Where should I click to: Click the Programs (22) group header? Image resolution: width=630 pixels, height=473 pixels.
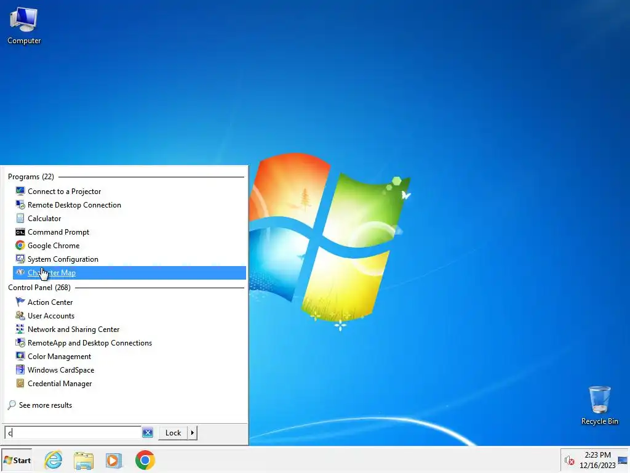coord(31,177)
